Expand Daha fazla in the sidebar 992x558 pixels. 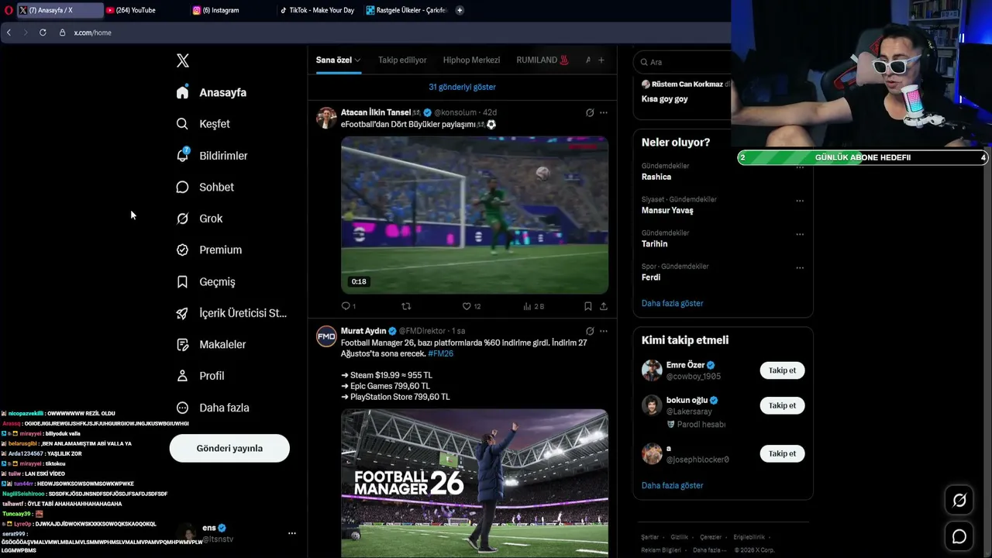(x=212, y=408)
